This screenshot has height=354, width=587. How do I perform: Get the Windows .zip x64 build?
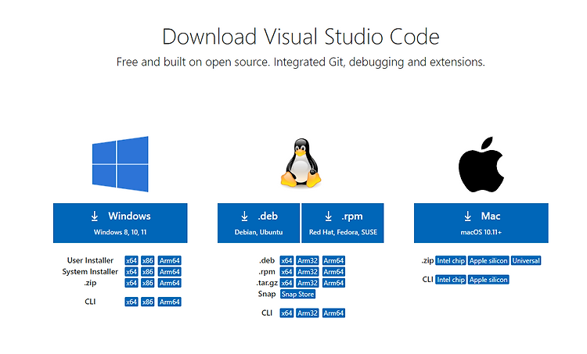click(x=131, y=283)
